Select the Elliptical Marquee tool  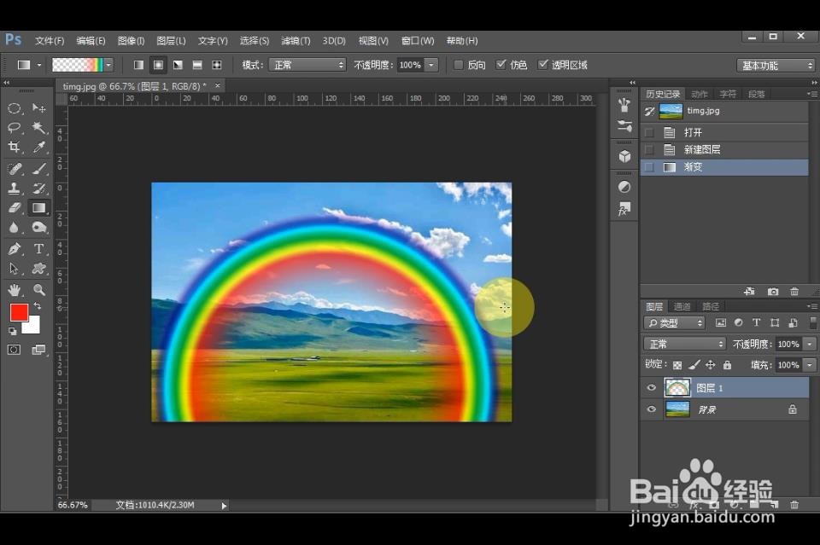(x=15, y=108)
